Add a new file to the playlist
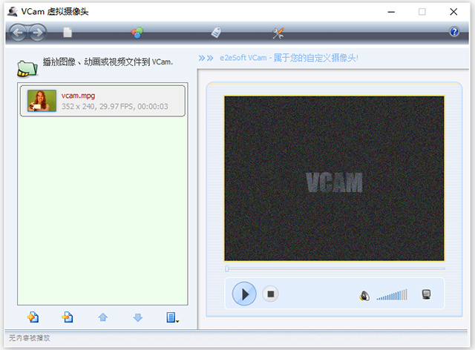 pyautogui.click(x=33, y=317)
